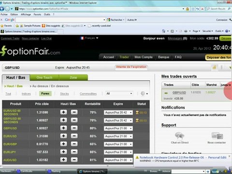The image size is (232, 174).
Task: Open the Chat en Direct support icon
Action: click(180, 136)
